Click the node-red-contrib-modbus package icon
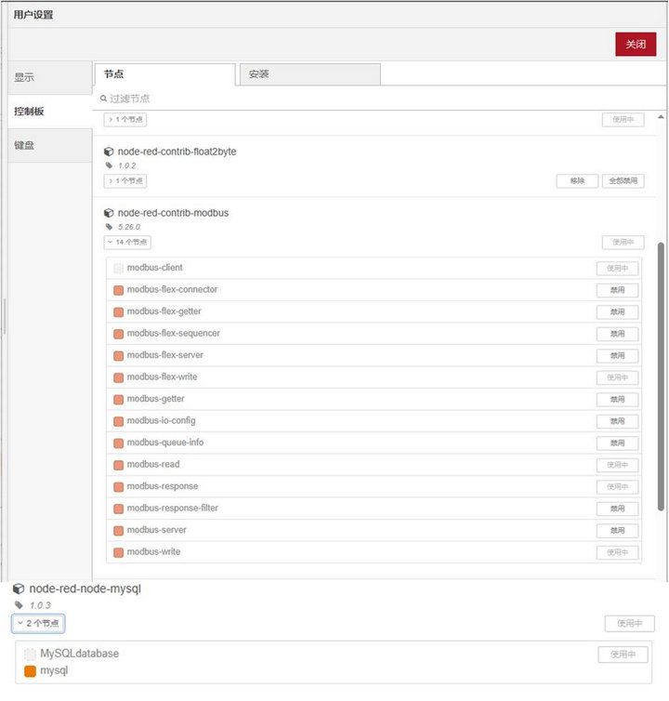 coord(109,213)
